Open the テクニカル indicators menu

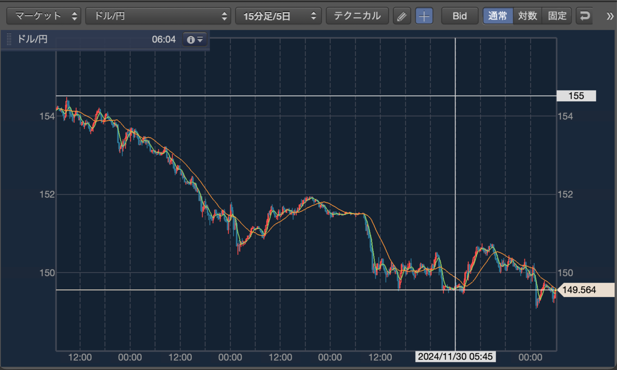pos(357,16)
